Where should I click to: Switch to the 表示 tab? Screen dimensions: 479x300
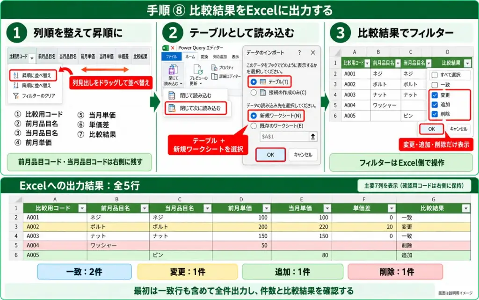coord(235,57)
